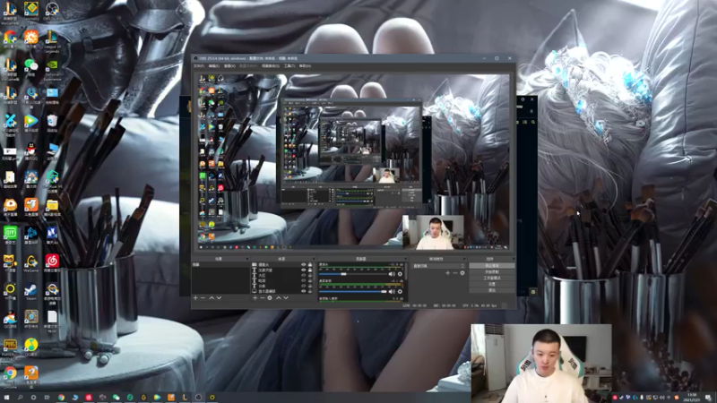Select the QQ Music desktop icon
This screenshot has width=717, height=403.
pyautogui.click(x=31, y=347)
